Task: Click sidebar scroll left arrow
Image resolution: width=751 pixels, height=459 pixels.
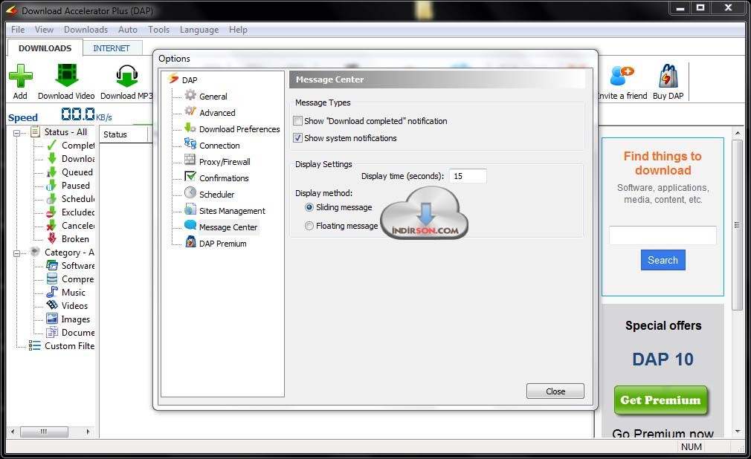Action: tap(13, 432)
